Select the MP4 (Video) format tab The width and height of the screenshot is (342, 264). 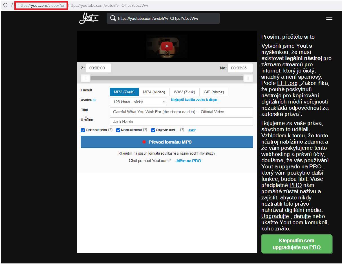pos(154,92)
